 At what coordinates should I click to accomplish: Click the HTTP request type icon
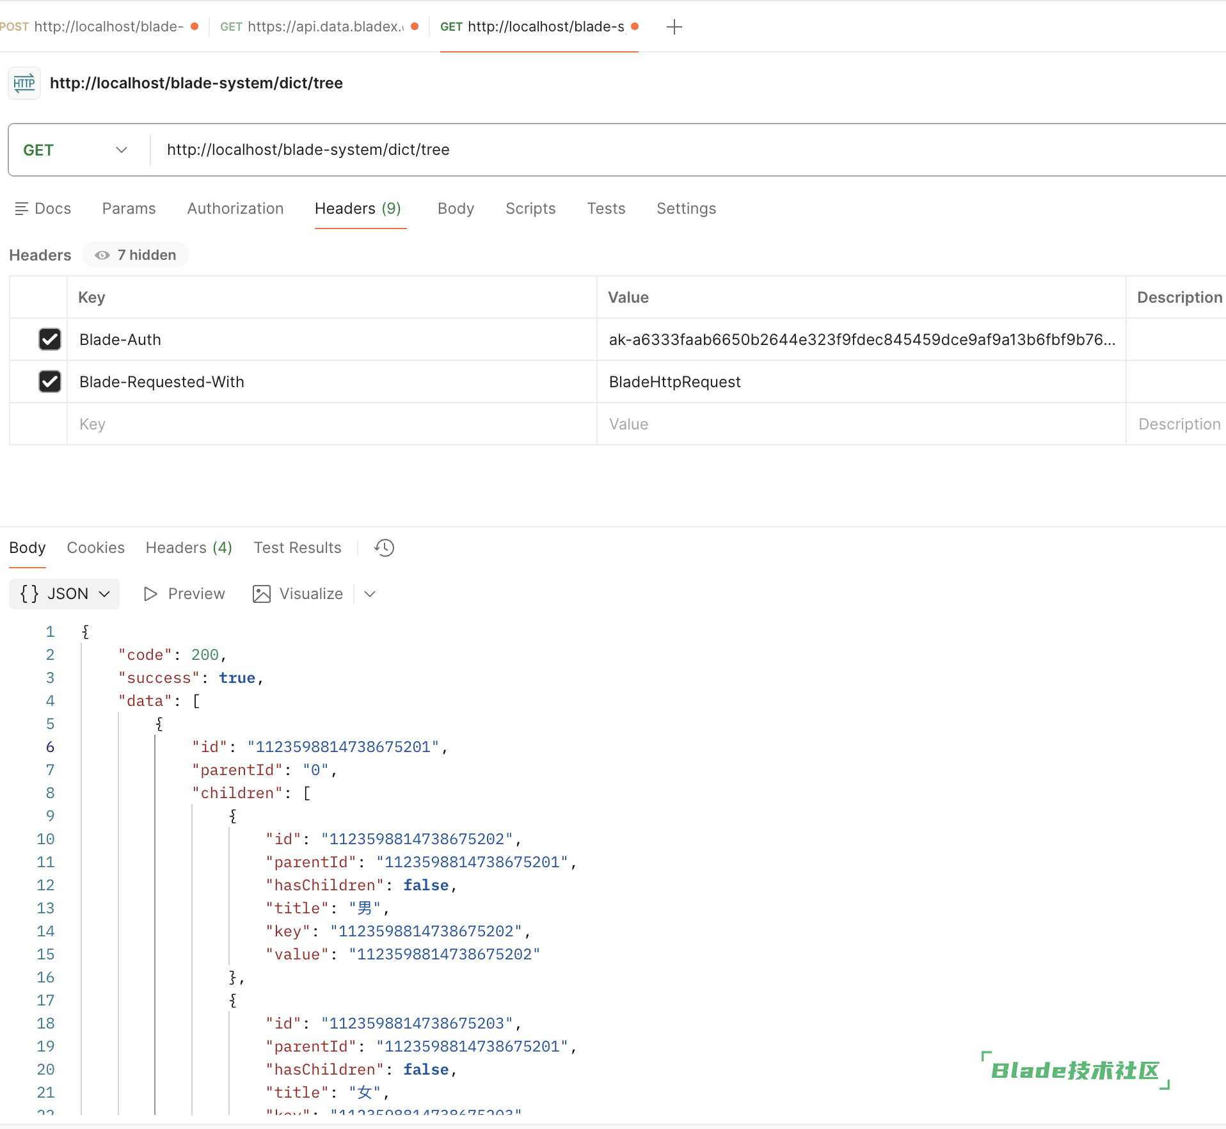click(x=24, y=83)
